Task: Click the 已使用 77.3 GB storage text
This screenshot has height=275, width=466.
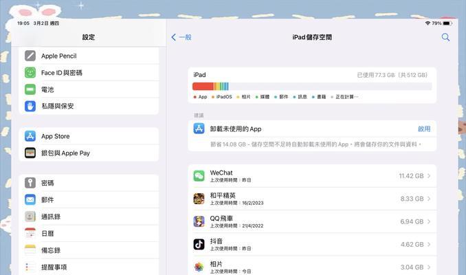Action: point(392,75)
